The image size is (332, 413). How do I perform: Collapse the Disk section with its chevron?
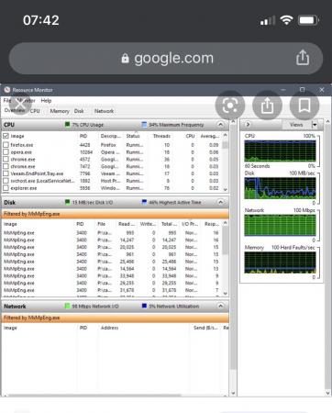point(220,202)
